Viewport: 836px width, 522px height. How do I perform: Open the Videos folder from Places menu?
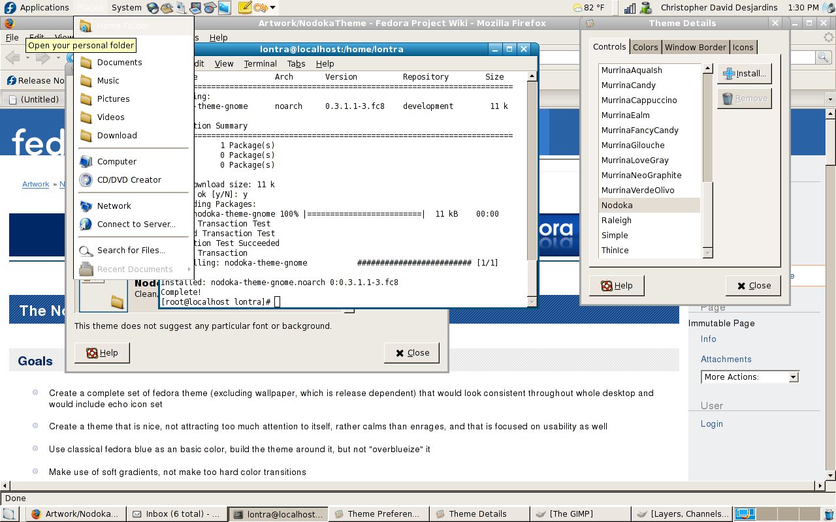pyautogui.click(x=133, y=117)
